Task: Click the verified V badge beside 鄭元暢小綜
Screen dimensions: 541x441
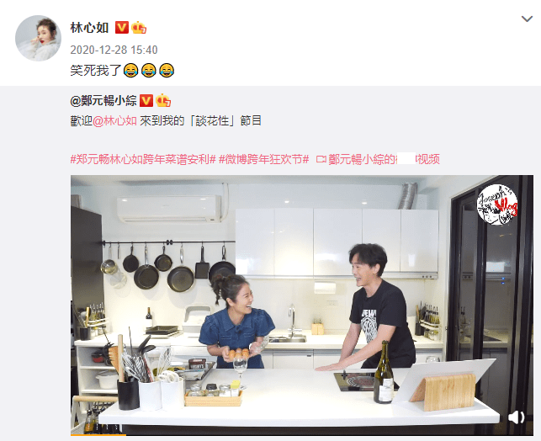Action: (x=146, y=101)
